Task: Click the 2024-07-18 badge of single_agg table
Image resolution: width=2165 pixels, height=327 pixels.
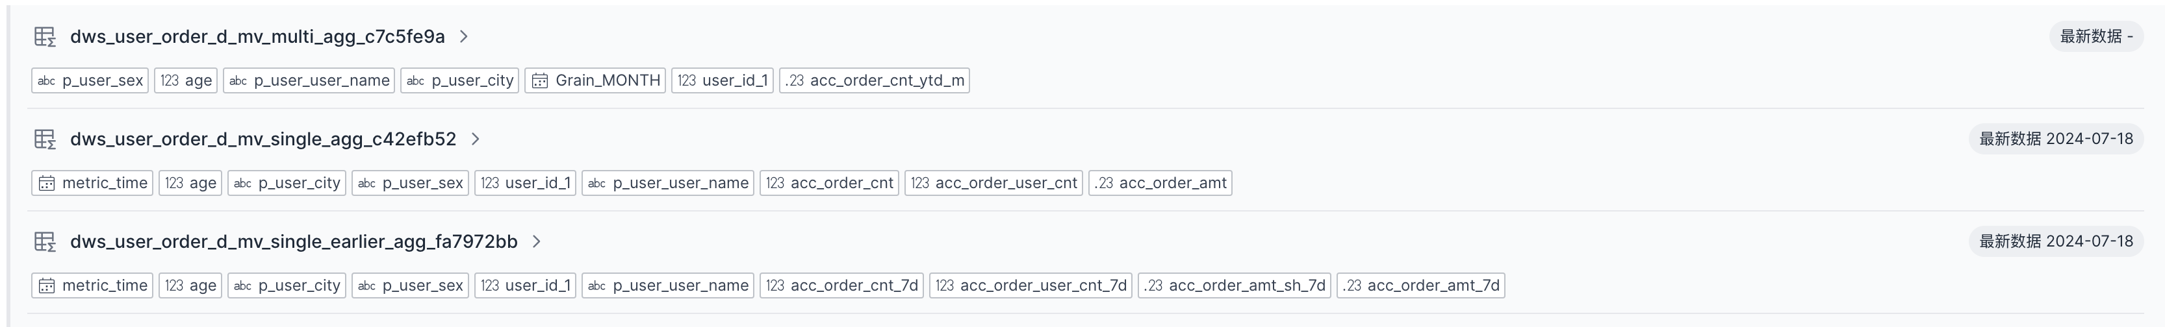Action: (2055, 139)
